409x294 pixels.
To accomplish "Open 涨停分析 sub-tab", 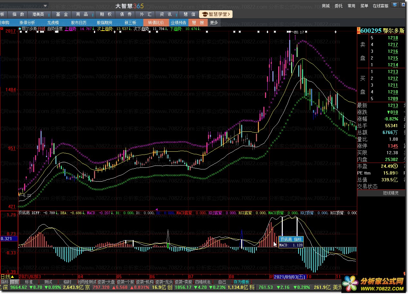I will [27, 23].
